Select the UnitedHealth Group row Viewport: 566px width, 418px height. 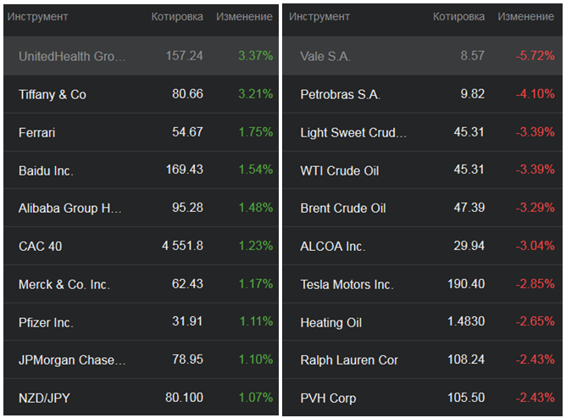coord(72,56)
